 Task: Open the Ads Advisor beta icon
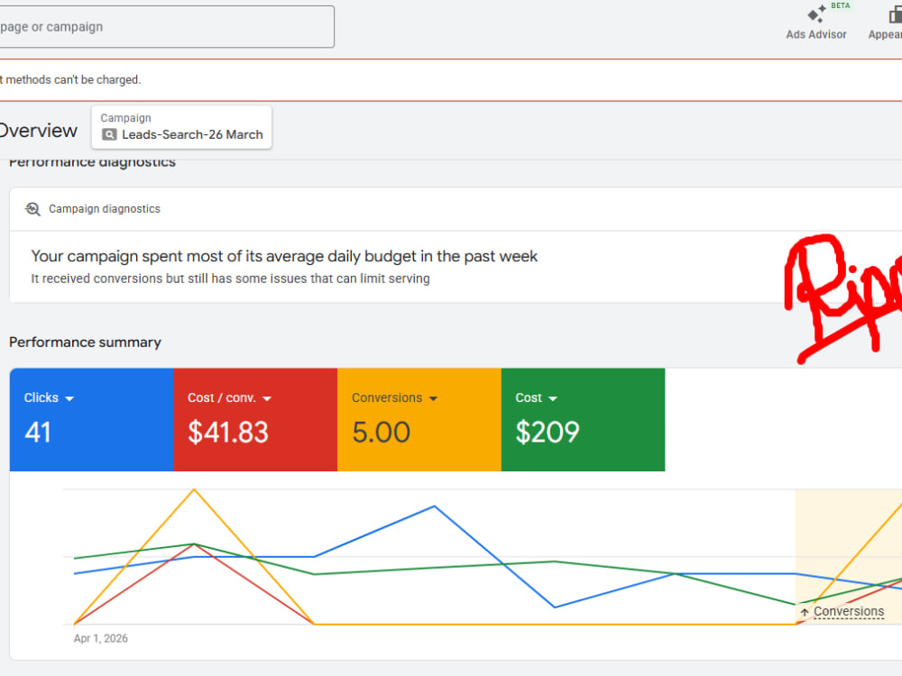tap(816, 14)
